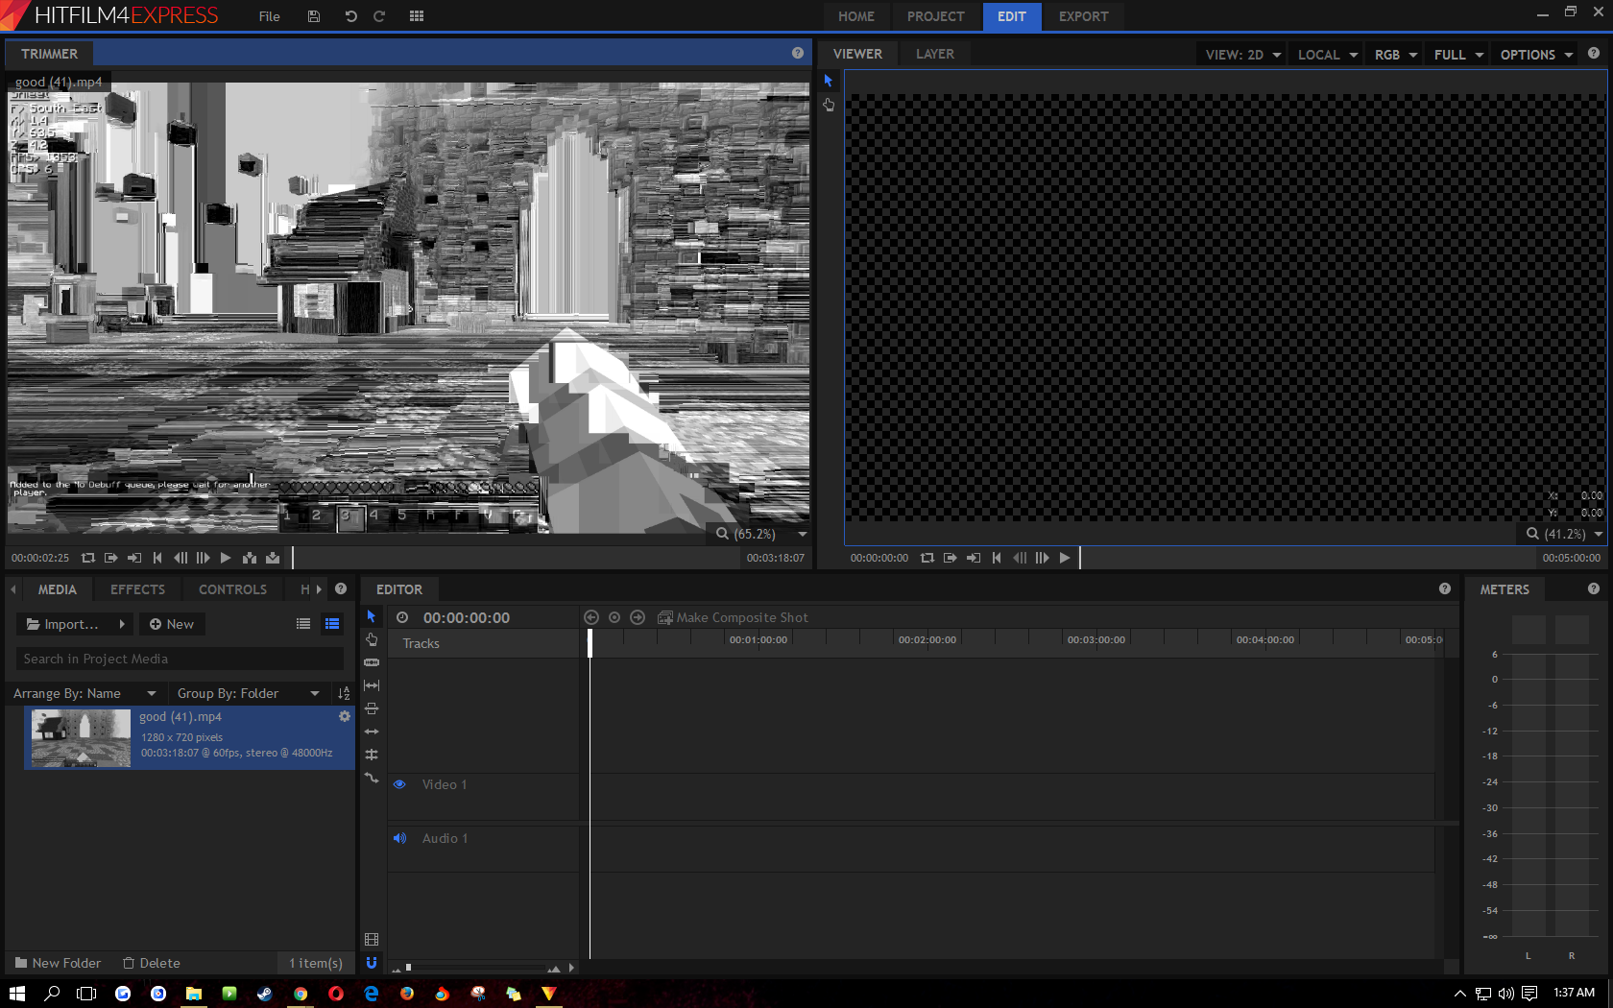The image size is (1613, 1008).
Task: Click the Redo icon in top bar
Action: click(x=379, y=16)
